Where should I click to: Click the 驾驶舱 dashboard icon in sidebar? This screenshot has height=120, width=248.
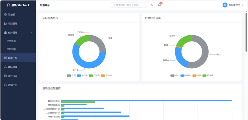pos(5,15)
